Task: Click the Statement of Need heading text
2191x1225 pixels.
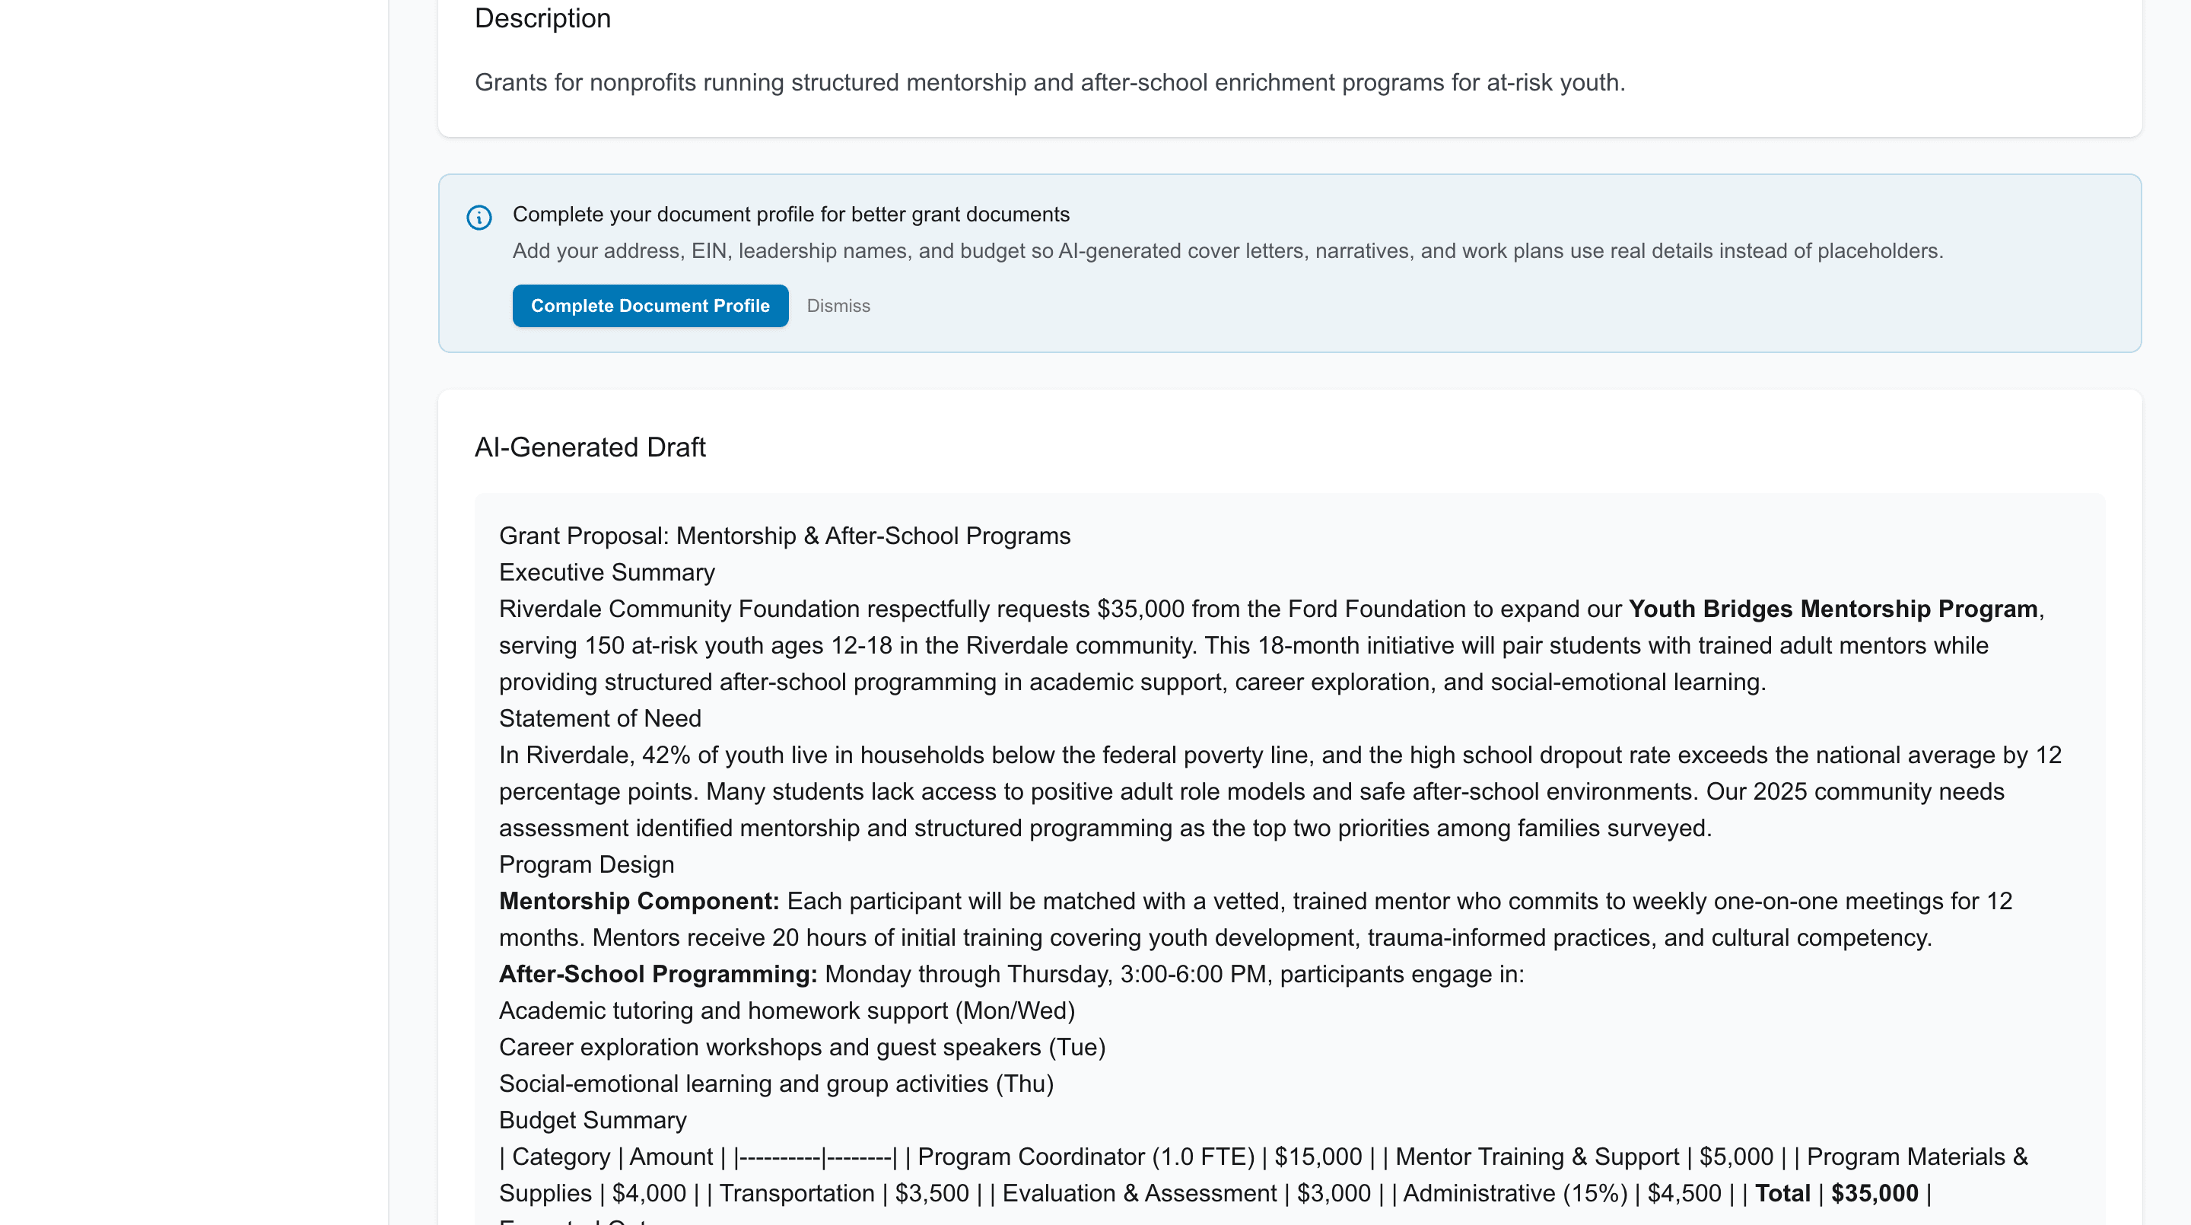Action: click(599, 718)
